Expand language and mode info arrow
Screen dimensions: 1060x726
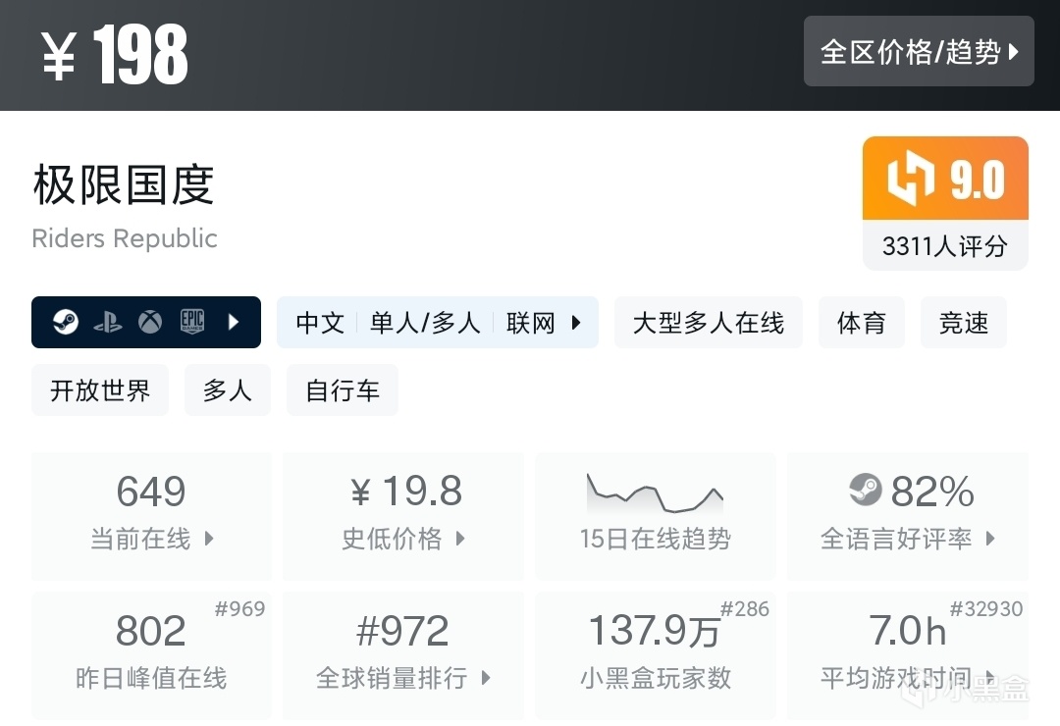pos(576,322)
